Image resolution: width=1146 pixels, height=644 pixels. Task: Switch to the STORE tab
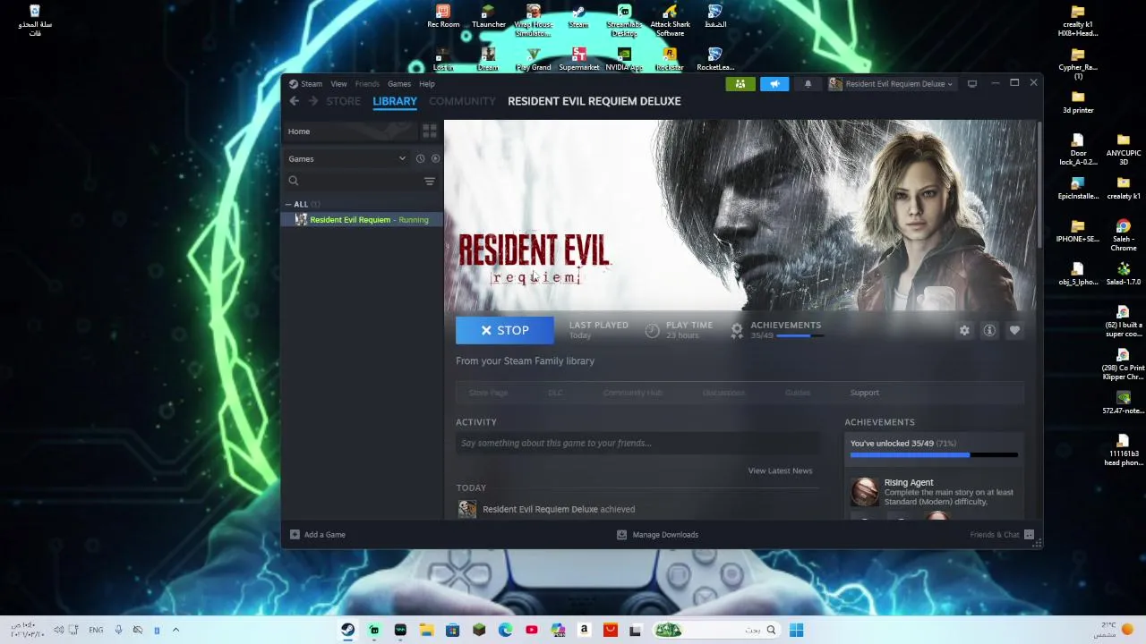[x=343, y=101]
